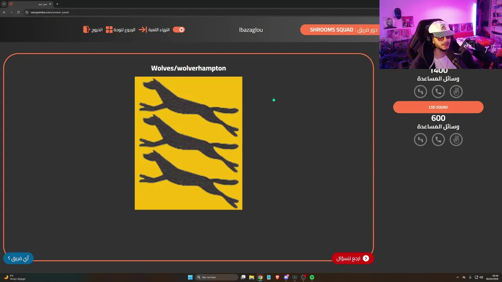This screenshot has width=502, height=282.
Task: Click the Ibazaglou title text
Action: (x=251, y=30)
